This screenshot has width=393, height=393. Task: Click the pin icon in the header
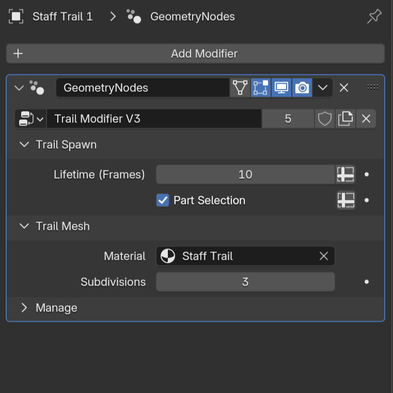[x=374, y=17]
